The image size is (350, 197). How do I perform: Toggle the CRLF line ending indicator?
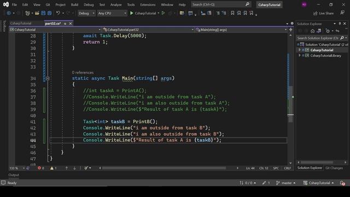coord(287,168)
